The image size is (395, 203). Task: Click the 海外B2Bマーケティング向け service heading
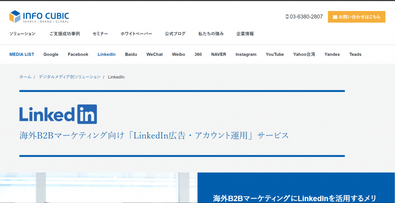point(154,135)
